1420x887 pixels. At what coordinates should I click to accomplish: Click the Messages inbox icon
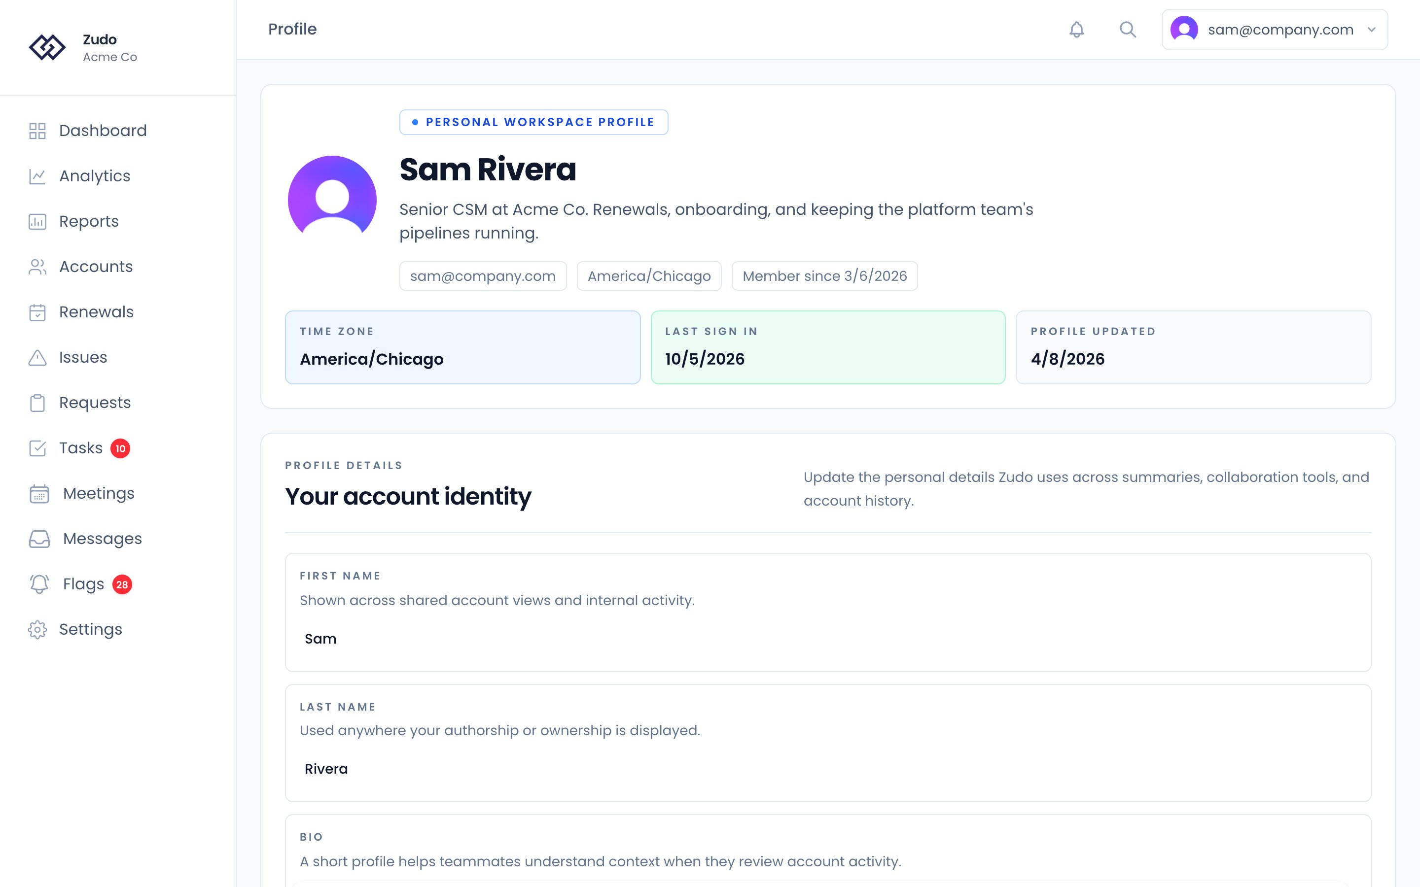click(39, 539)
